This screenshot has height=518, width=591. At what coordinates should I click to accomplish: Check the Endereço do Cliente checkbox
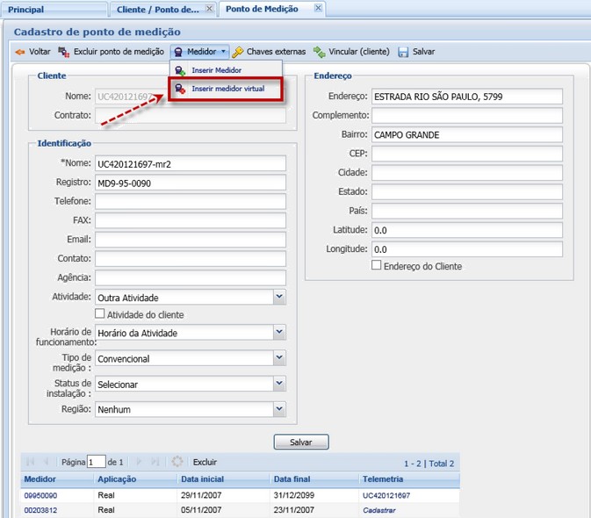[x=377, y=265]
